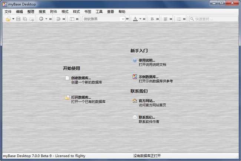The image size is (241, 161).
Task: Click the 示例数据库... link
Action: pyautogui.click(x=148, y=77)
